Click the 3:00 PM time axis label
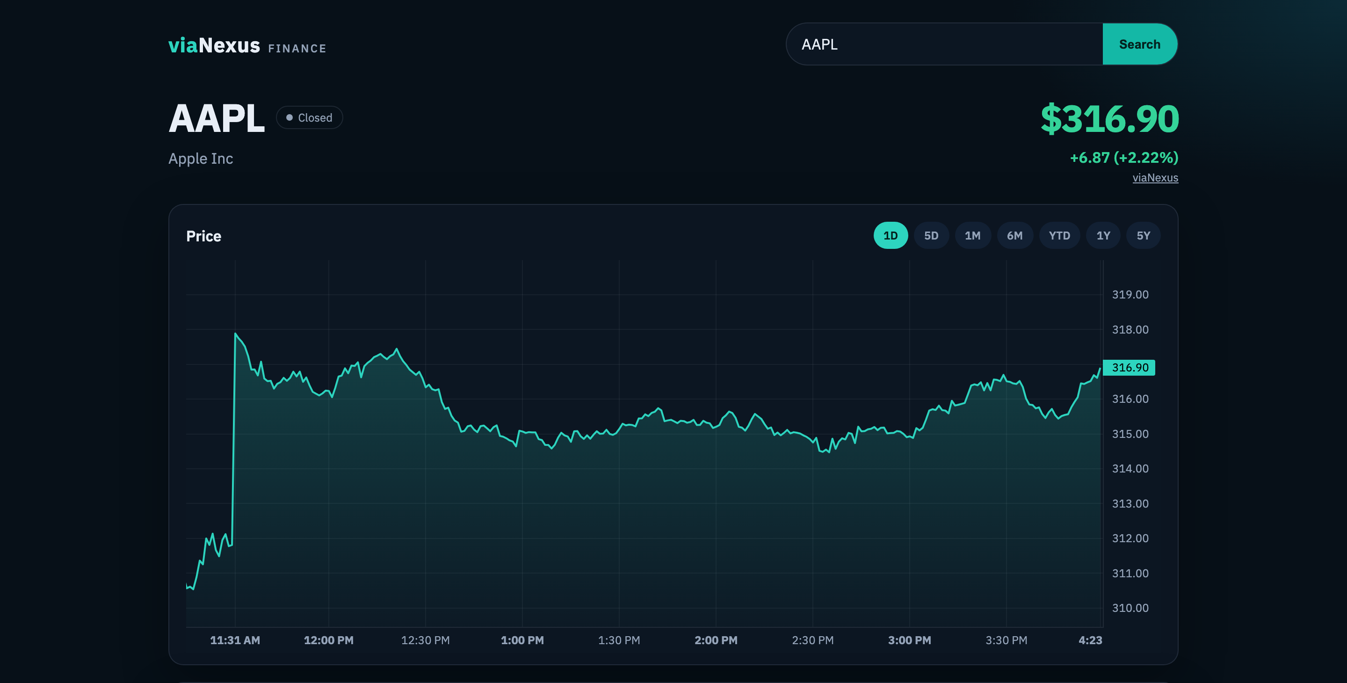The width and height of the screenshot is (1347, 683). click(909, 640)
